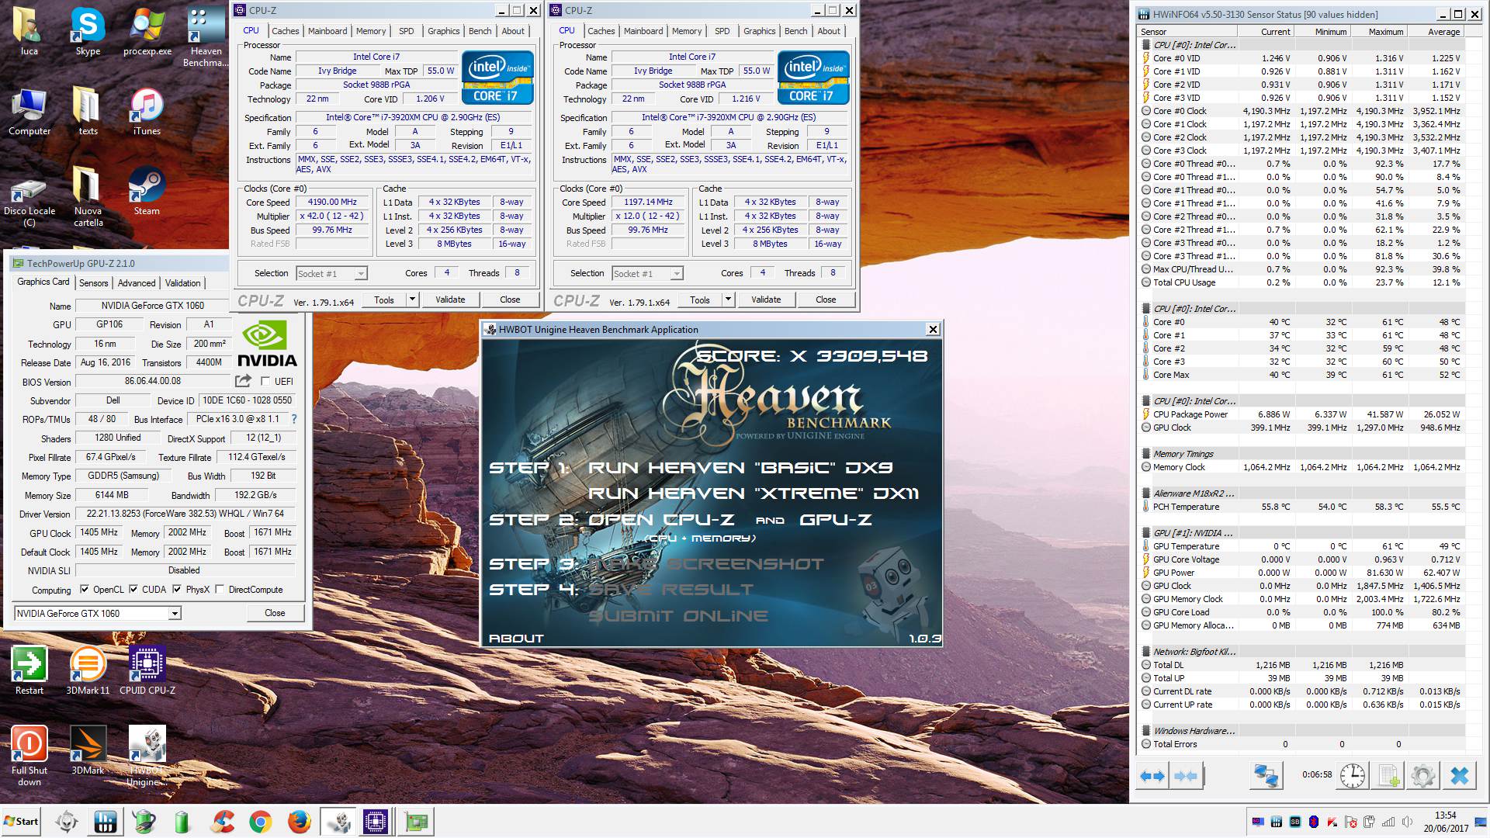Open Sensors tab in GPU-Z
The image size is (1490, 838).
(x=93, y=282)
